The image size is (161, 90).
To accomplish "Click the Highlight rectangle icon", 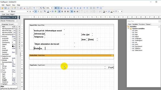I will tap(53, 11).
